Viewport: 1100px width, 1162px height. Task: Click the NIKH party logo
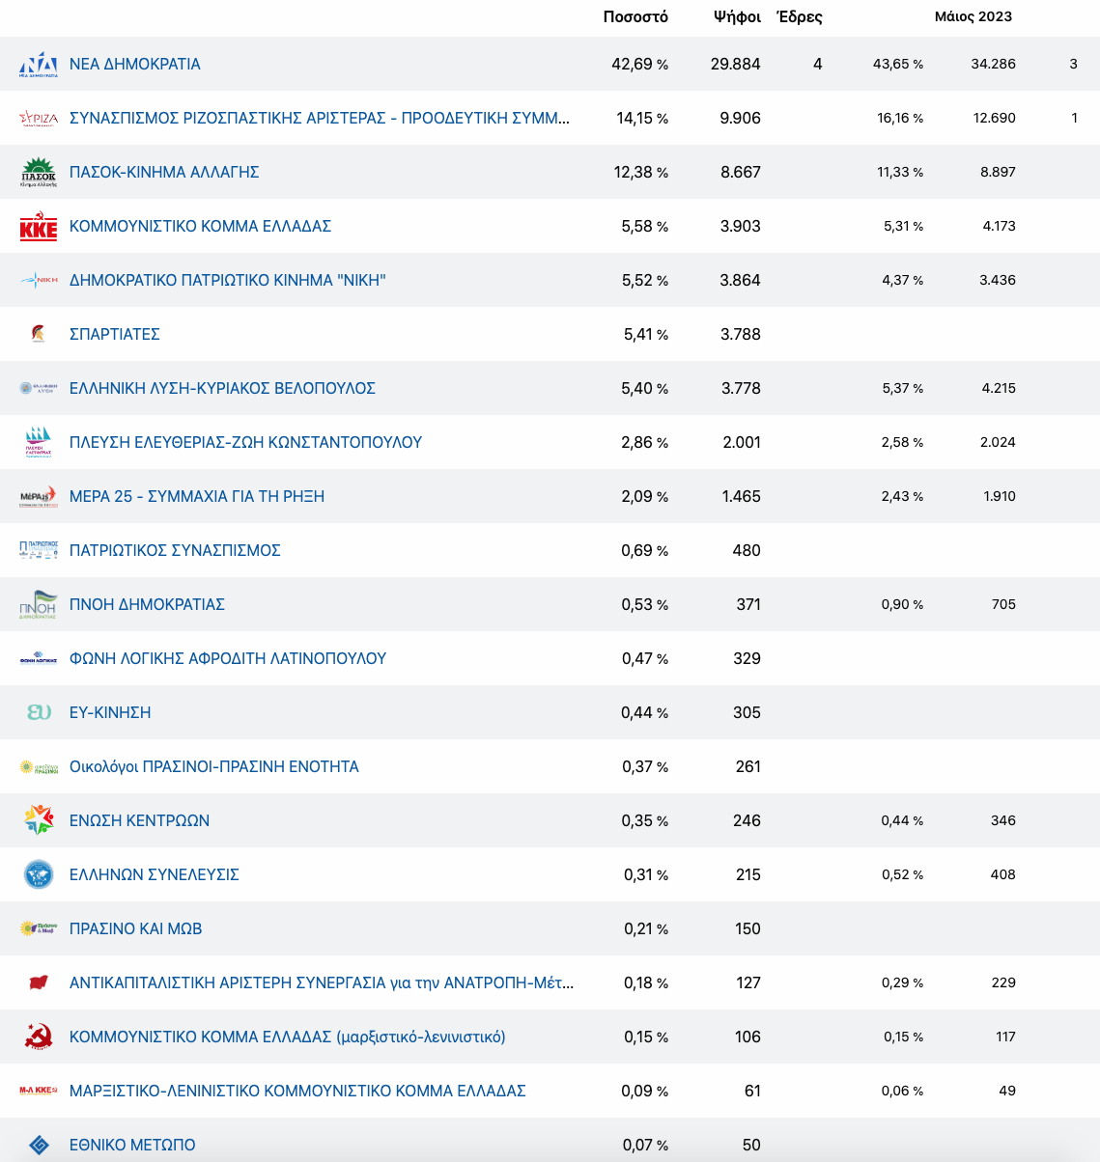(x=39, y=280)
